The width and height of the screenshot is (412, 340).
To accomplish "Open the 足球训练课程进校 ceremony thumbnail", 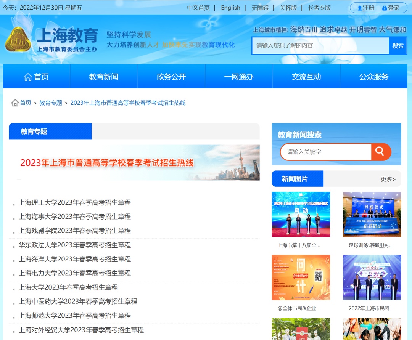I will point(372,214).
